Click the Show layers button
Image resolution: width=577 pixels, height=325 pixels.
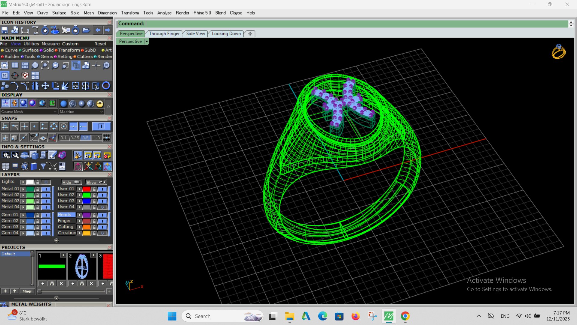tap(96, 182)
